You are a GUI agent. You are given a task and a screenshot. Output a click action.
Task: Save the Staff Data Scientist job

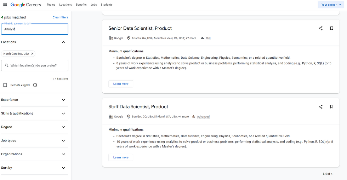tap(332, 106)
